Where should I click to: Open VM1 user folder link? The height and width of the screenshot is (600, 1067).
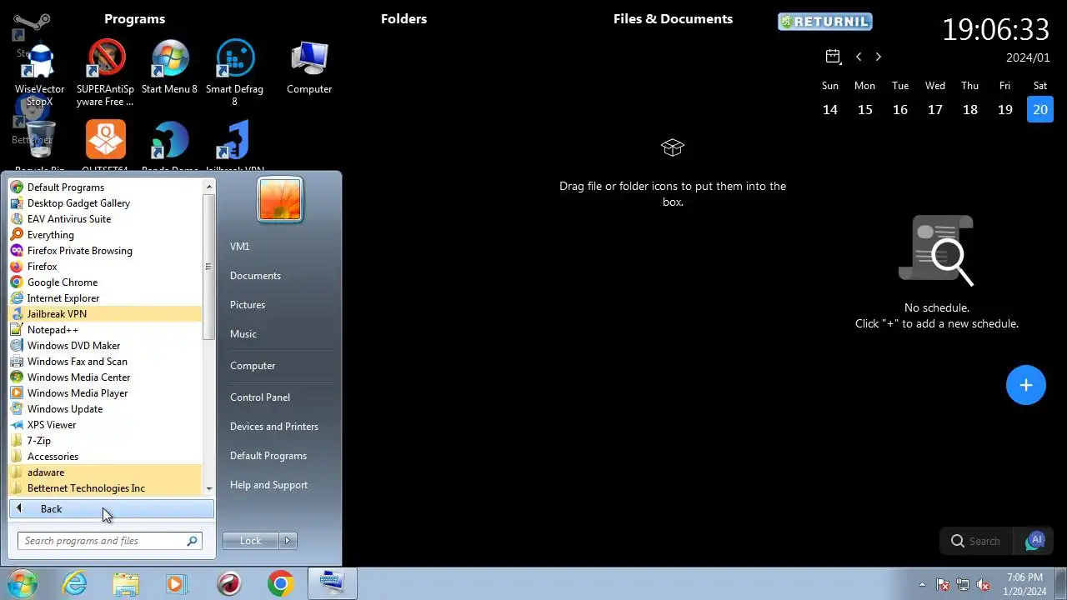(240, 247)
